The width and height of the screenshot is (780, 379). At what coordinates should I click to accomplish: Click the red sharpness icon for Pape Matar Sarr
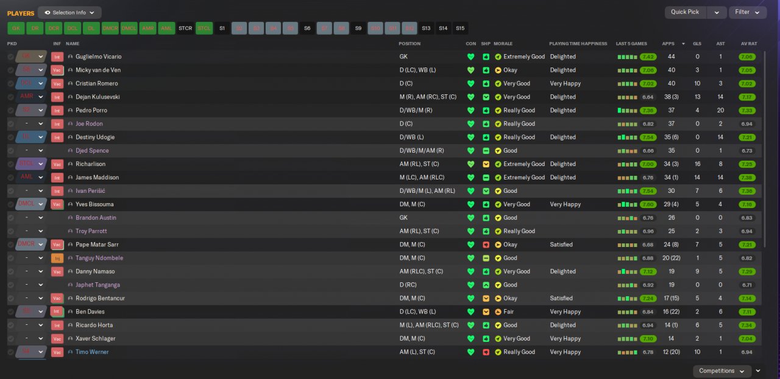tap(486, 245)
